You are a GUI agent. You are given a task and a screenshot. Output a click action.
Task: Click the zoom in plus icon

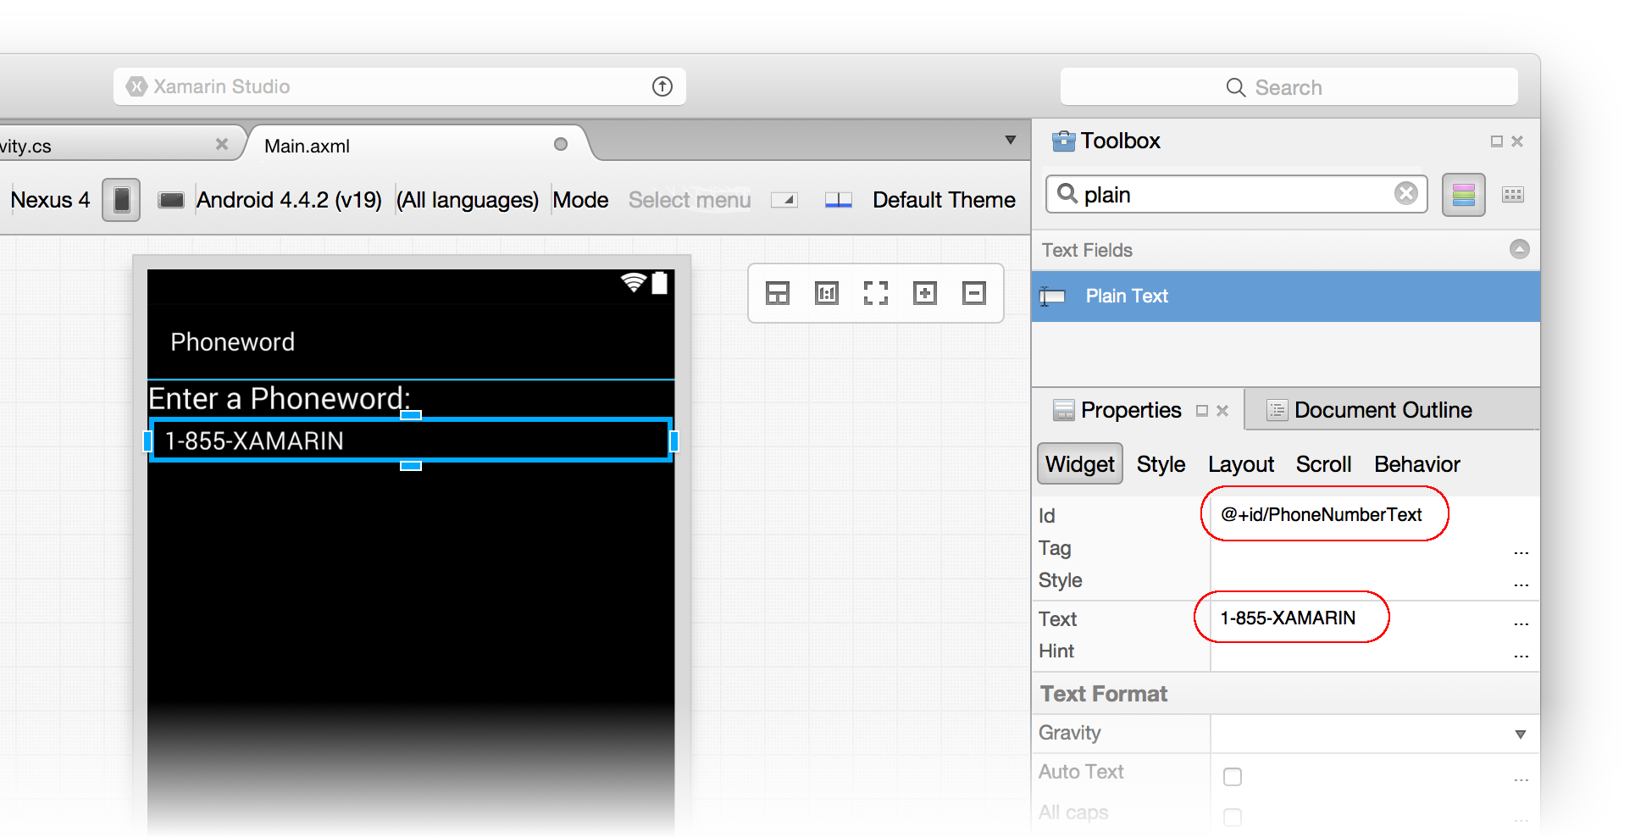(x=924, y=293)
